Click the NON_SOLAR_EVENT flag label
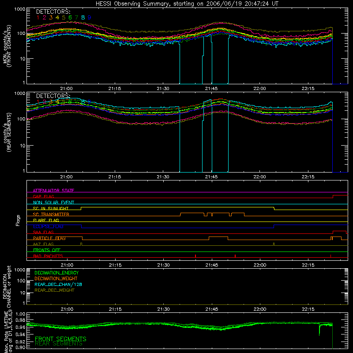 pyautogui.click(x=53, y=203)
